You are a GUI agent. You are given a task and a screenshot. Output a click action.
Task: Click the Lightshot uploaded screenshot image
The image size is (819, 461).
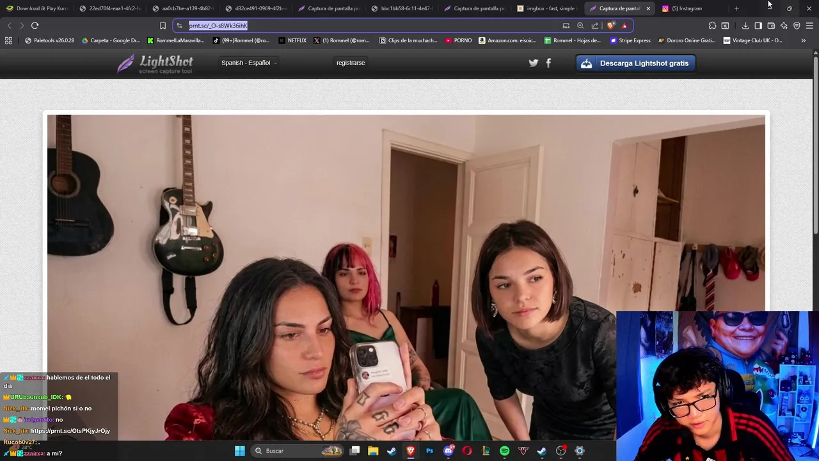(406, 277)
